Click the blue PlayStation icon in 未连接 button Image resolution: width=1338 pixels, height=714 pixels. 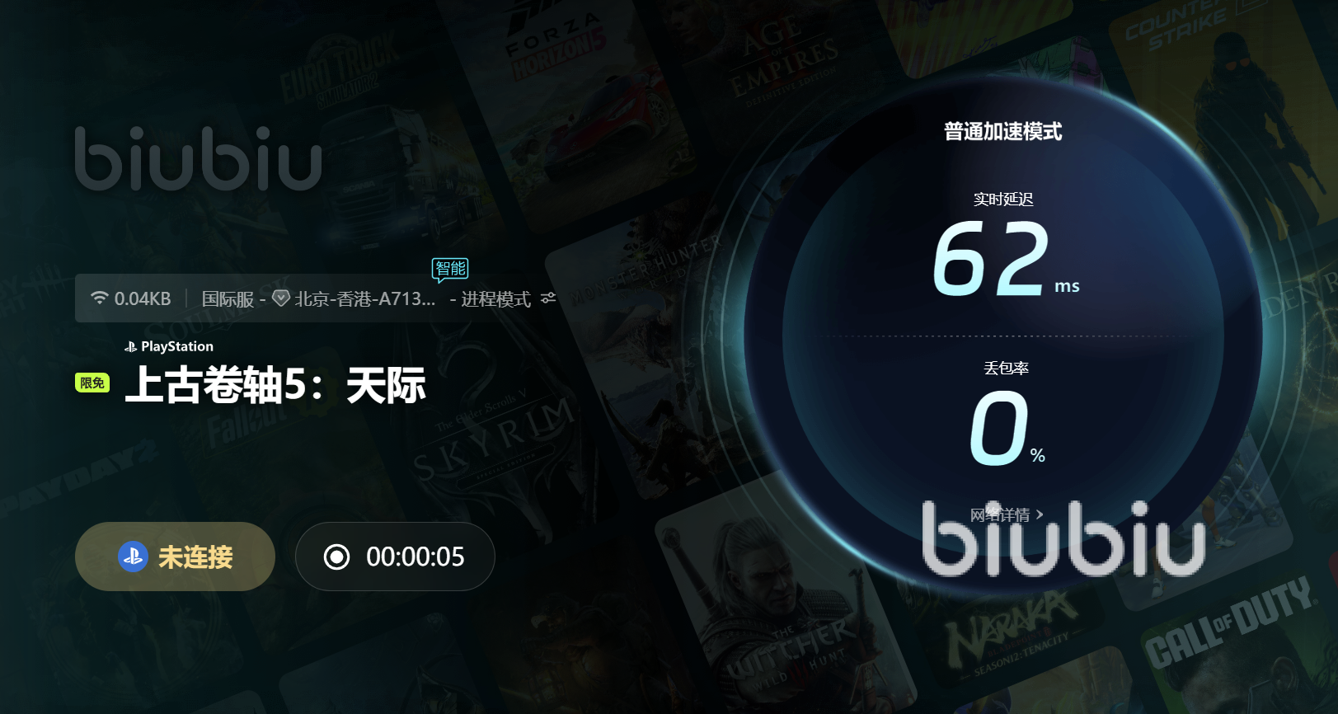pos(133,557)
